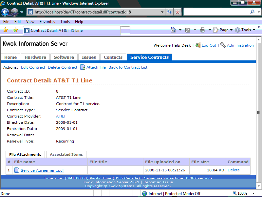262x197 pixels.
Task: Click the Attach File link
Action: (96, 67)
